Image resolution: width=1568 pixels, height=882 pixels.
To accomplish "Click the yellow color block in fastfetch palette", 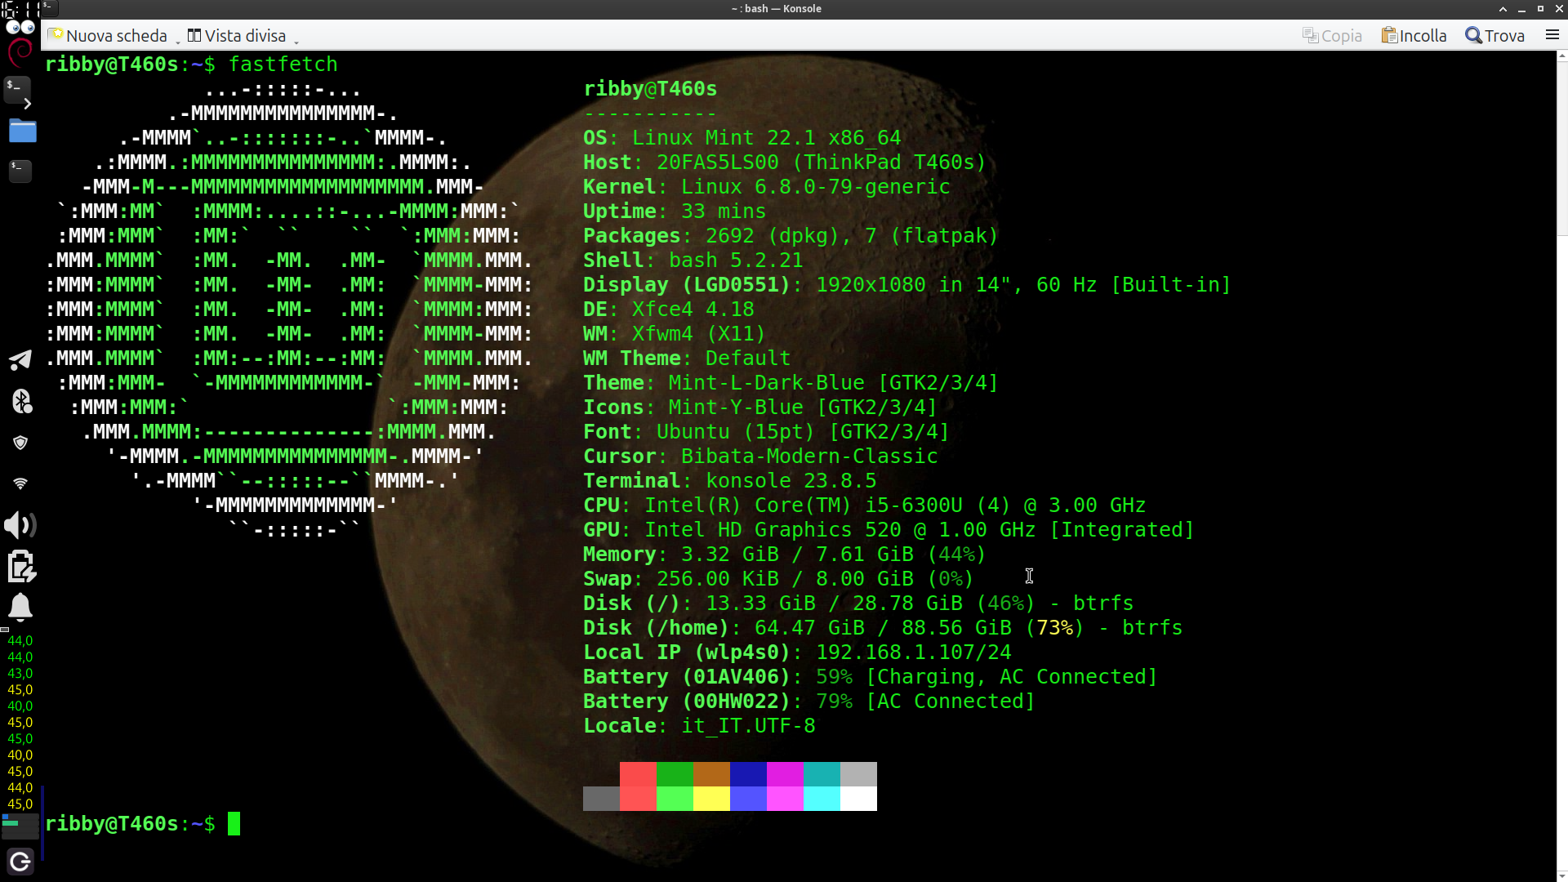I will point(711,799).
